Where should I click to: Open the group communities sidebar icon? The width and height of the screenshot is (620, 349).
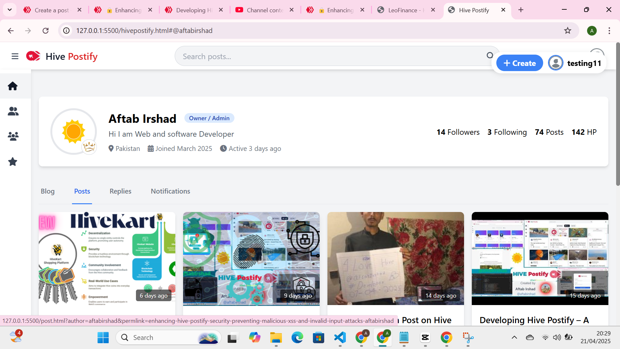[x=13, y=136]
